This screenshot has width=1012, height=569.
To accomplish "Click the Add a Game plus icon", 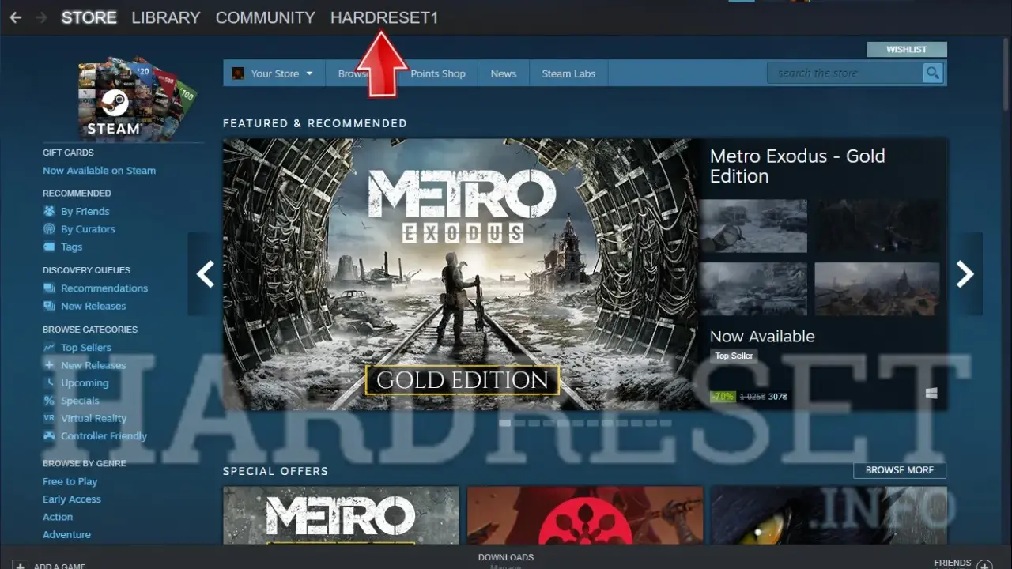I will click(20, 564).
